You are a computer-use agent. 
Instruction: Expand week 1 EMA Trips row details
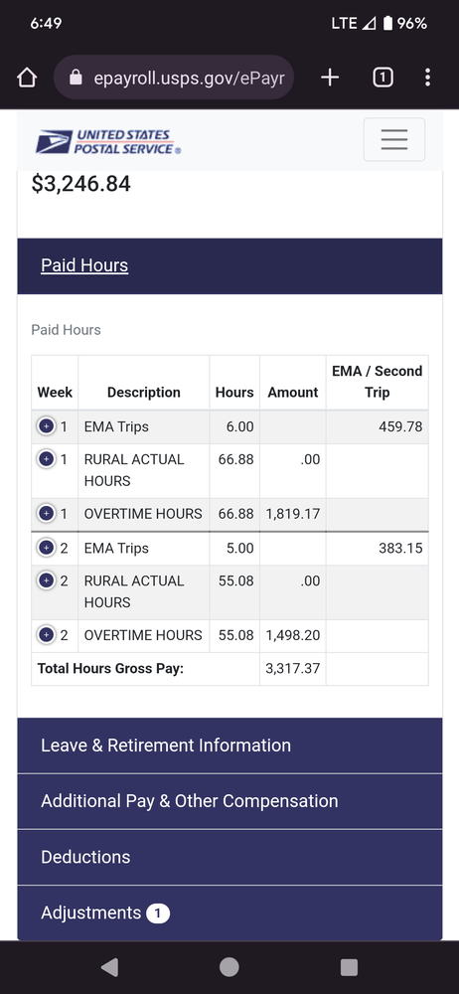46,426
